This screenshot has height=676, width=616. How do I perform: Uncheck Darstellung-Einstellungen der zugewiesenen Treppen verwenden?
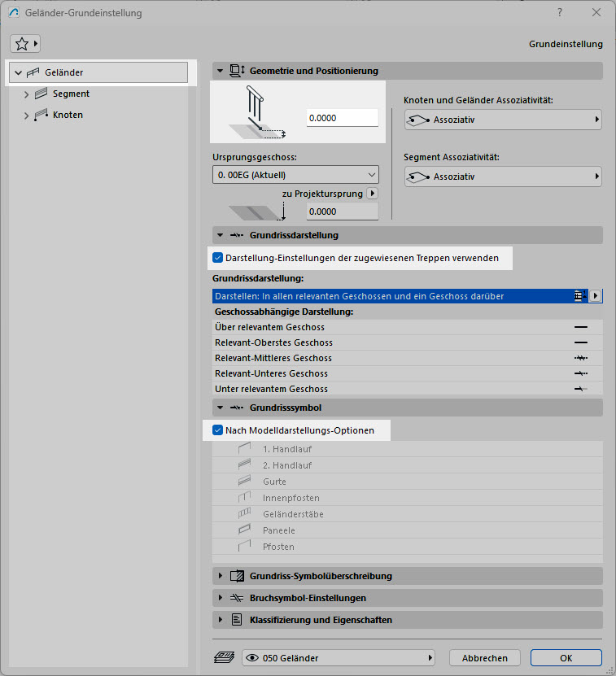click(x=218, y=258)
